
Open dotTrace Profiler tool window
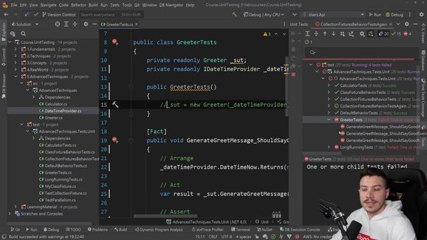(x=208, y=229)
